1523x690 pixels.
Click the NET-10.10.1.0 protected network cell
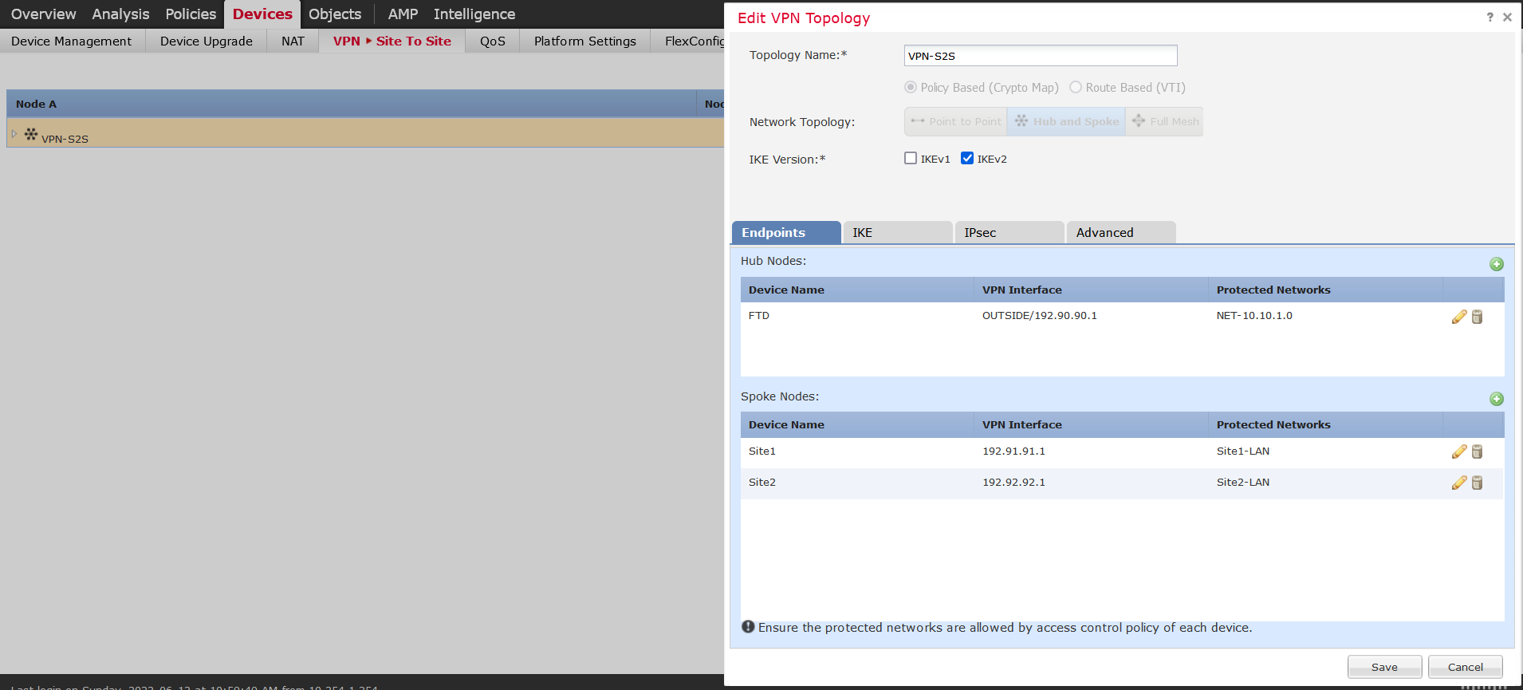click(1254, 315)
